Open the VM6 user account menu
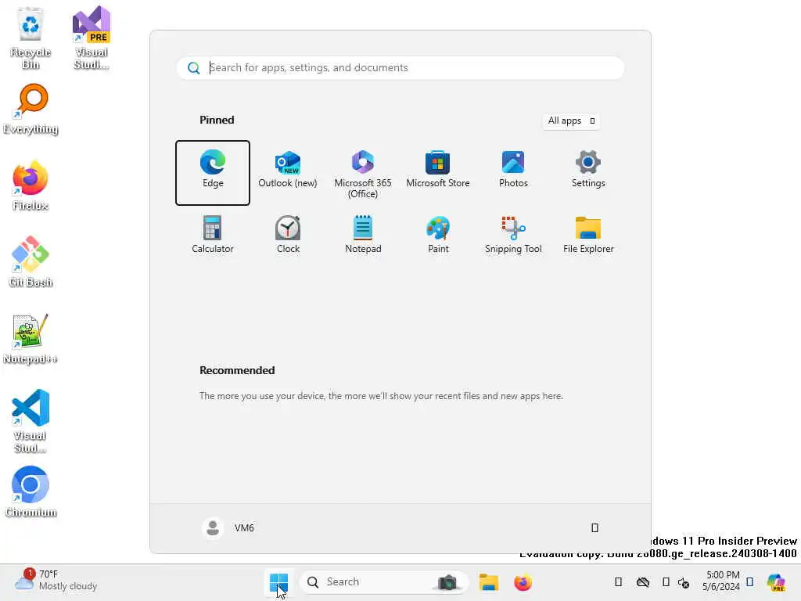This screenshot has height=601, width=801. tap(228, 528)
